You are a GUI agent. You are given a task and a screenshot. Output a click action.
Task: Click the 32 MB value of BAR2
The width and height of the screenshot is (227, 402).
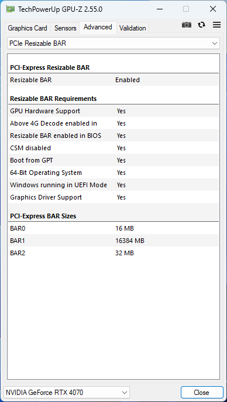(x=125, y=253)
